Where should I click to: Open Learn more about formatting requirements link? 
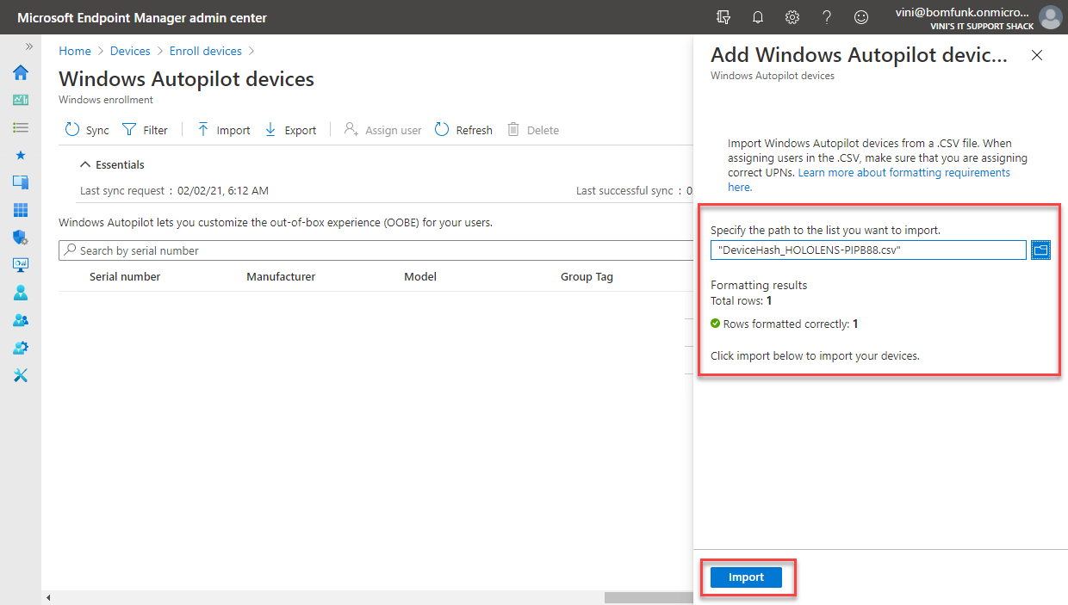tap(870, 179)
